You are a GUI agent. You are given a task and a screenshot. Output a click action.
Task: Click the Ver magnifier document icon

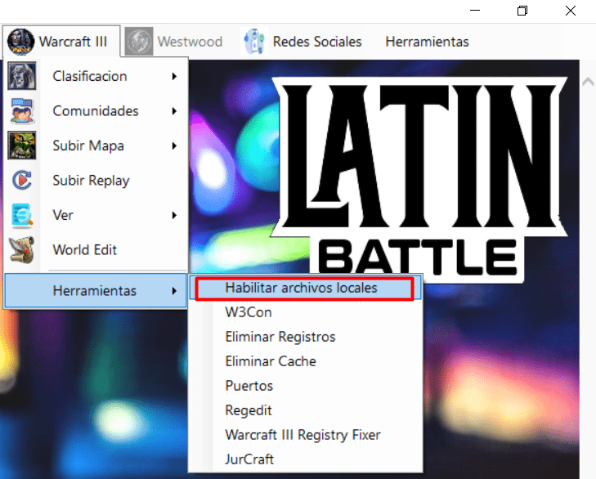[x=22, y=215]
